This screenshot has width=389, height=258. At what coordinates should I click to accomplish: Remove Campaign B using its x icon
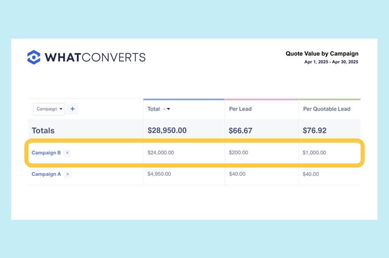coord(67,153)
